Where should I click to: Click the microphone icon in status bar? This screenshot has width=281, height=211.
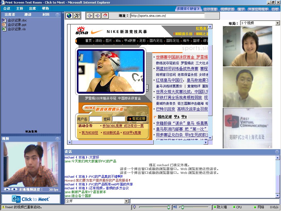134,207
